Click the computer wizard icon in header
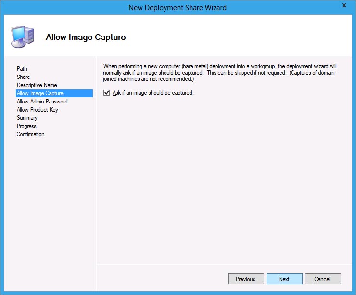Viewport: 356px width, 295px height. [22, 36]
